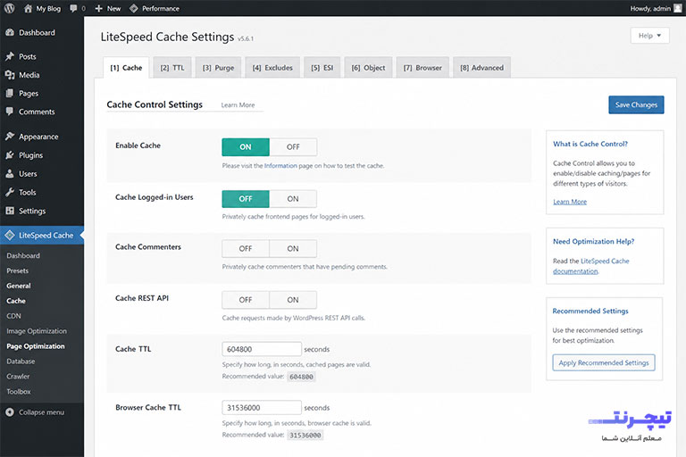Switch to the [1] Cache tab
This screenshot has height=457, width=686.
(126, 68)
